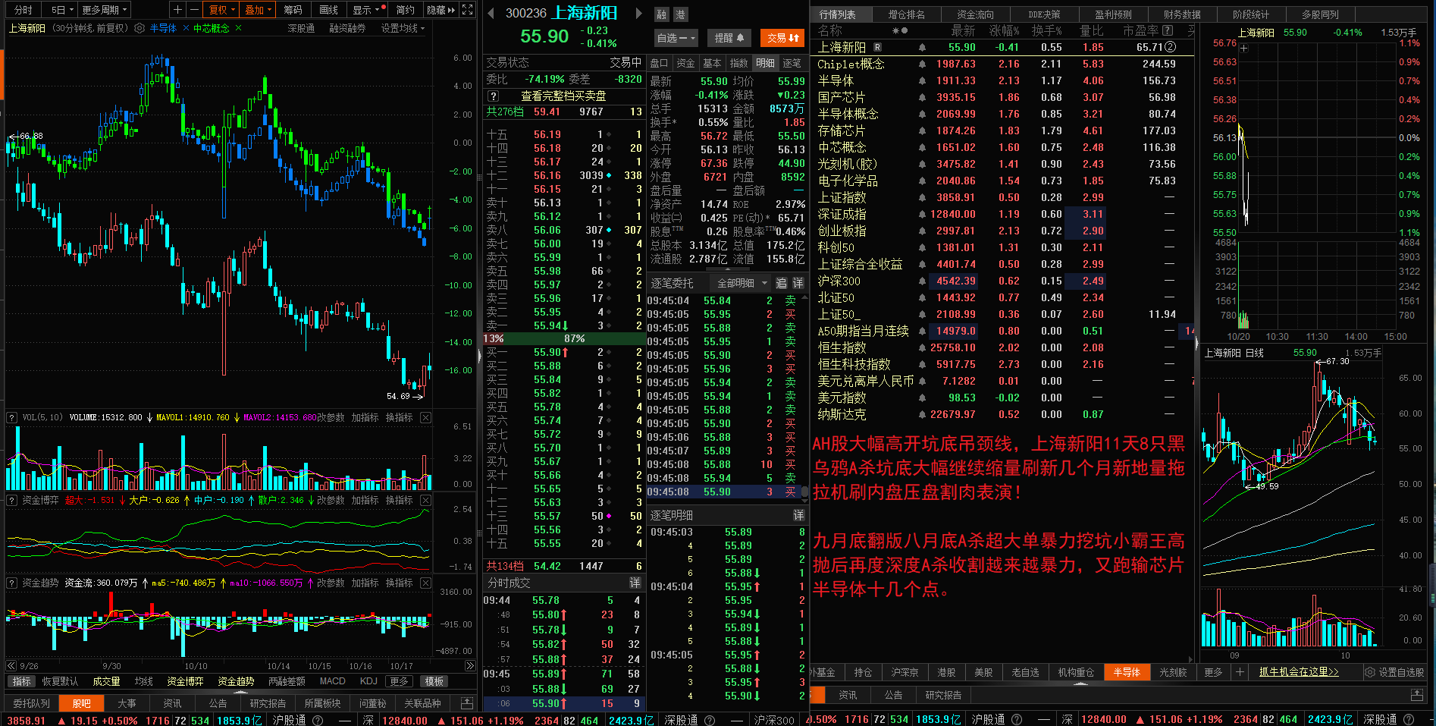The width and height of the screenshot is (1436, 726).
Task: Switch to the 光刻胶 watchlist tab
Action: (1172, 672)
